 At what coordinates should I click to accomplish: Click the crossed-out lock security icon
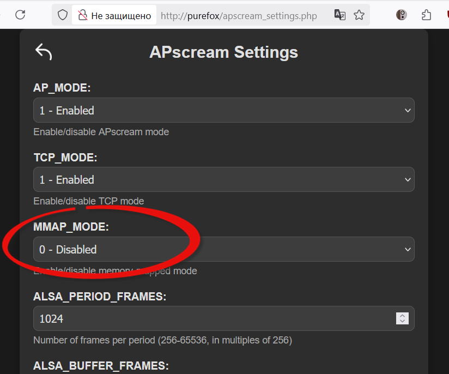point(83,15)
